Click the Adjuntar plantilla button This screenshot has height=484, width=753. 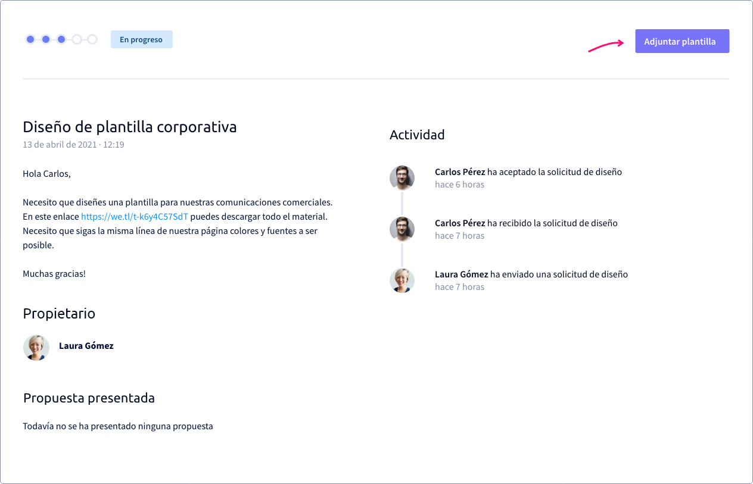(682, 41)
